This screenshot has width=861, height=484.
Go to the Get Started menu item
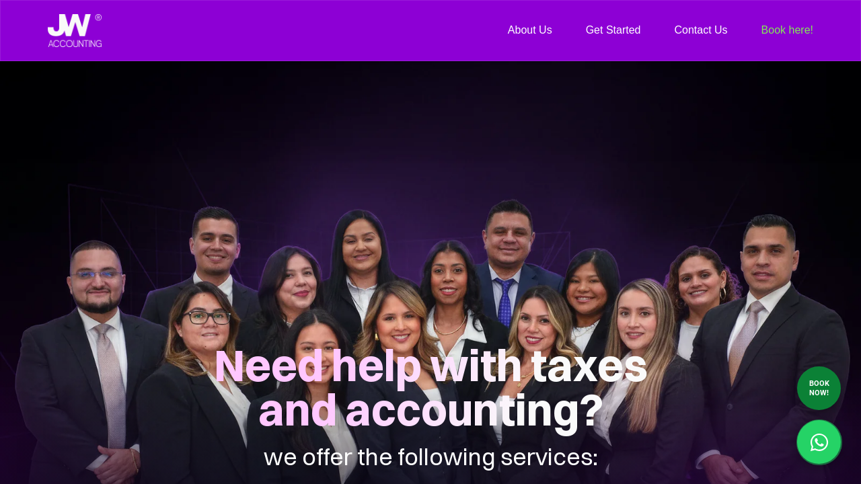pyautogui.click(x=613, y=30)
